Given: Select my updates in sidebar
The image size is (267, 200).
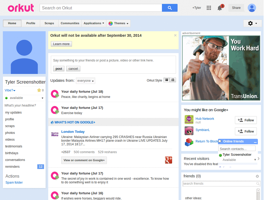Looking at the screenshot, I should (14, 113).
